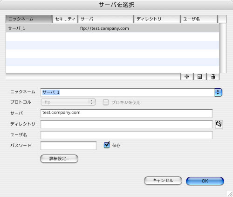Open 詳細設定... advanced settings
This screenshot has height=197, width=233.
(59, 159)
